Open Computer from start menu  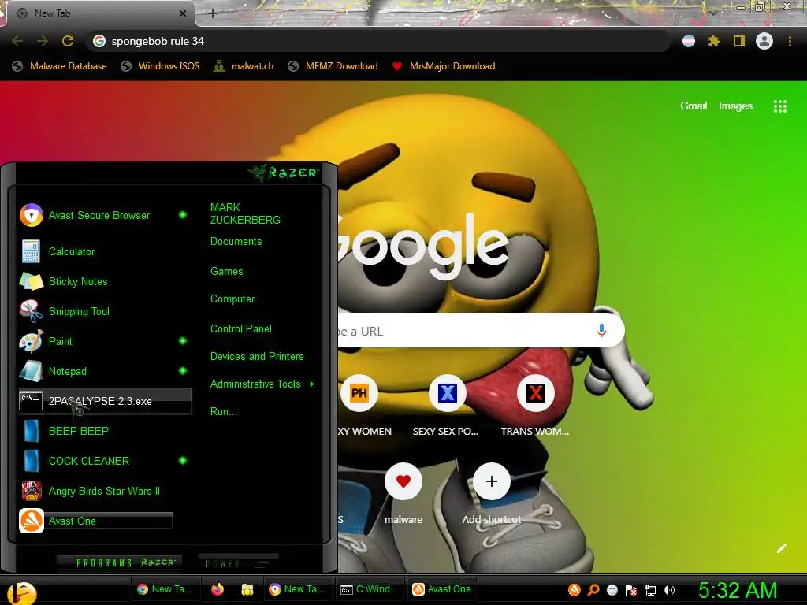pos(232,299)
